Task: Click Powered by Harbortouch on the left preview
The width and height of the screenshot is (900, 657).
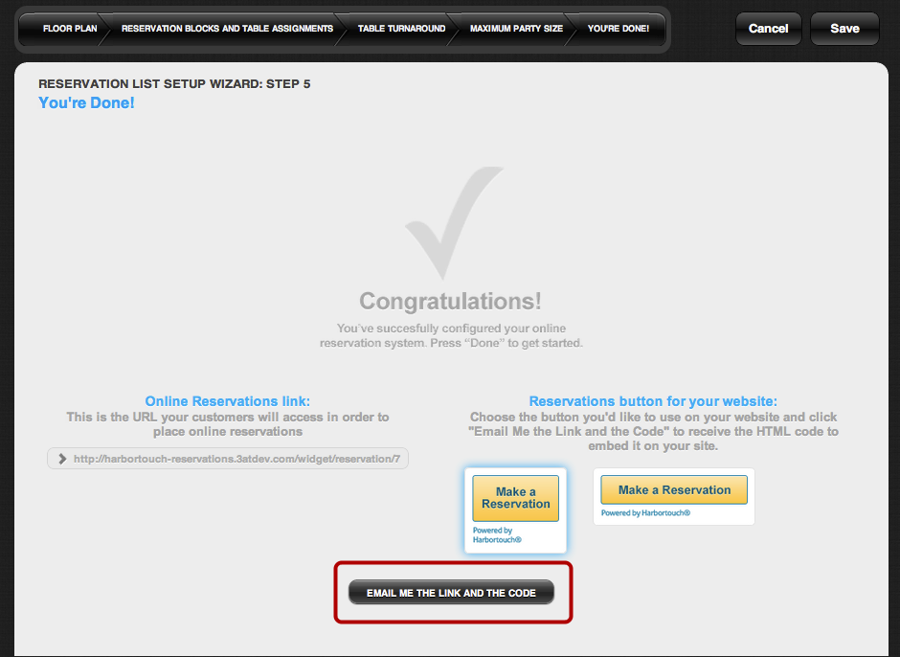Action: coord(497,534)
